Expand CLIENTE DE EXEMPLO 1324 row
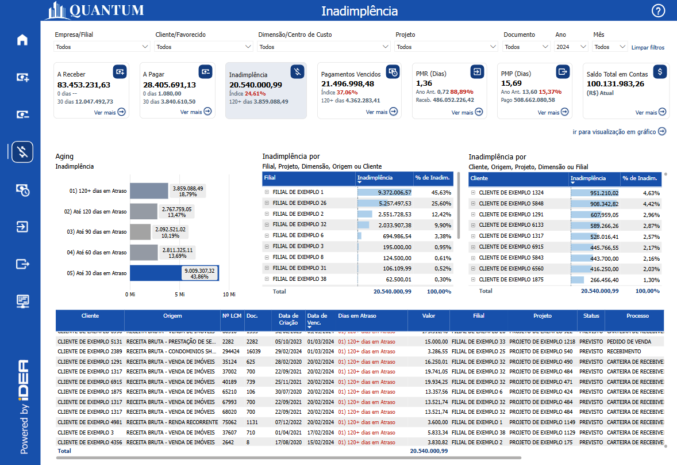The height and width of the screenshot is (465, 677). [473, 193]
